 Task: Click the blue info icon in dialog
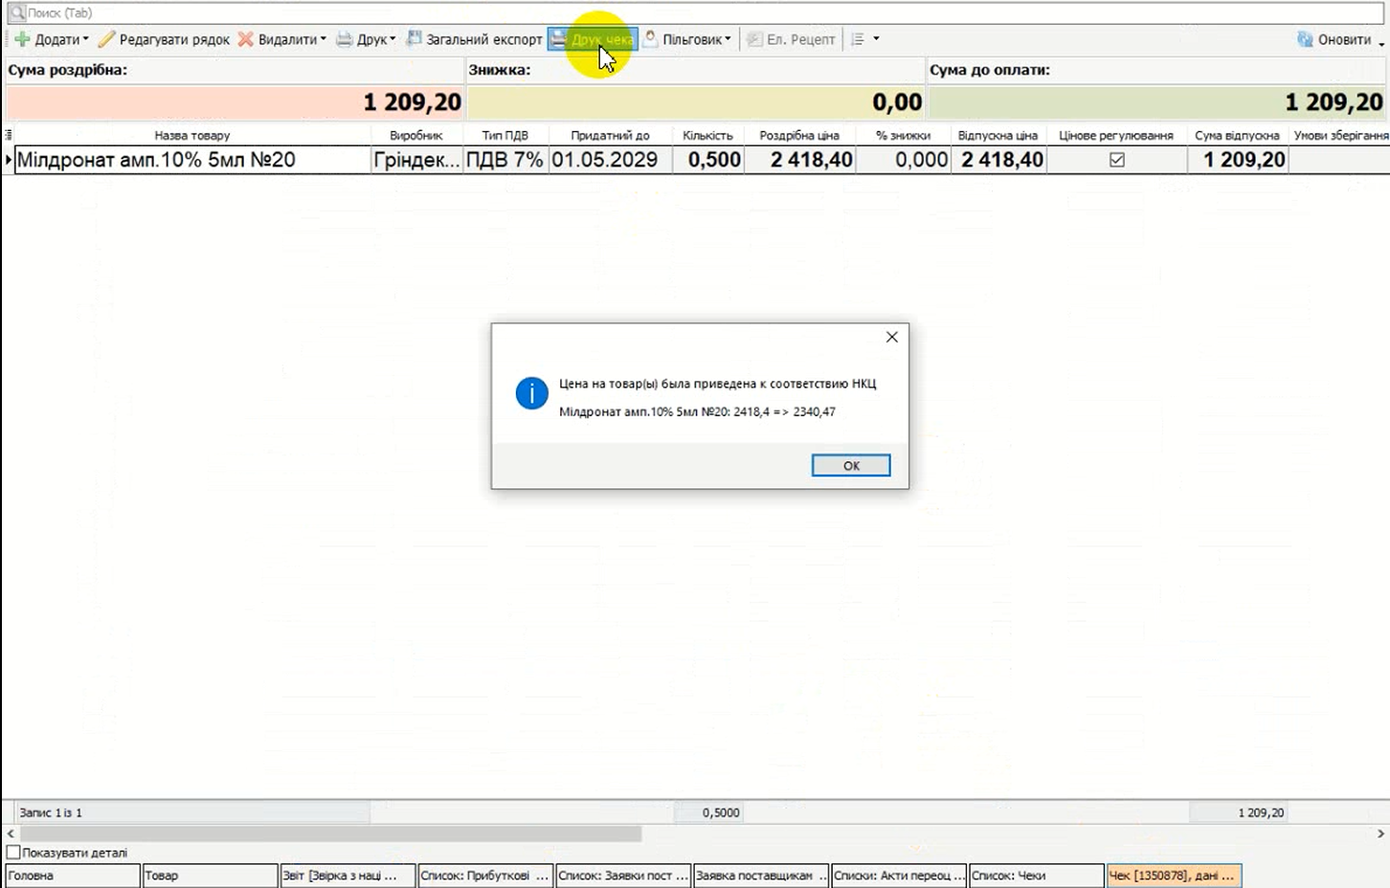click(531, 392)
